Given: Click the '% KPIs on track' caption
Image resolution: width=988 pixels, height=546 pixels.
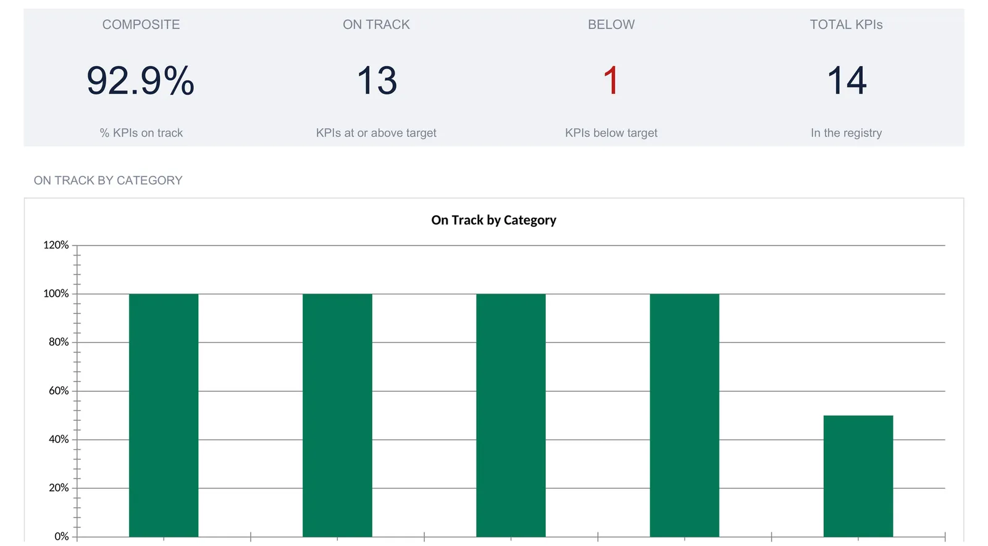Looking at the screenshot, I should pyautogui.click(x=141, y=133).
